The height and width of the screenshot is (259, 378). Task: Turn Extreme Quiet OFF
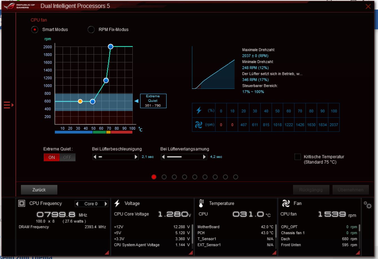(67, 157)
